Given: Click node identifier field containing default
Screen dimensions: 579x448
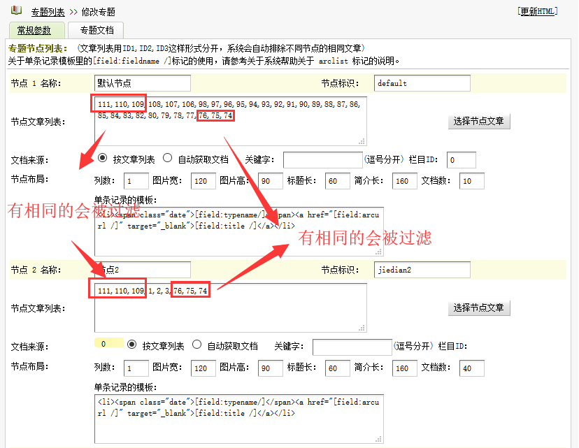Looking at the screenshot, I should 422,83.
